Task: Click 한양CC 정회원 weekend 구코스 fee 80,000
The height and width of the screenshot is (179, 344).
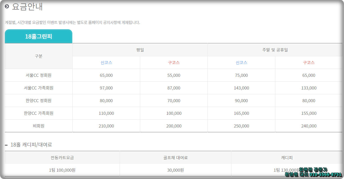Action: coord(309,100)
